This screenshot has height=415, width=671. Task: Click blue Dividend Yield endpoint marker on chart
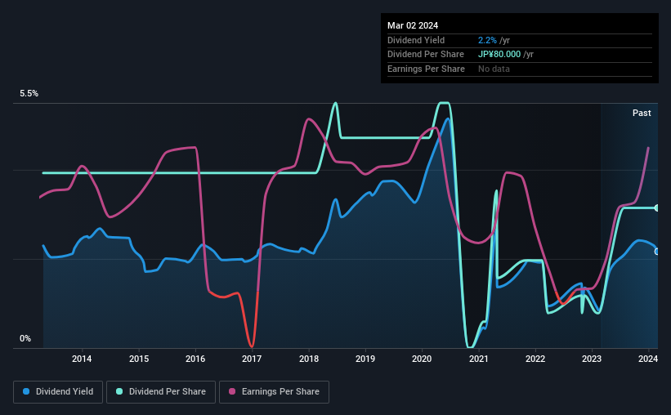(x=657, y=251)
